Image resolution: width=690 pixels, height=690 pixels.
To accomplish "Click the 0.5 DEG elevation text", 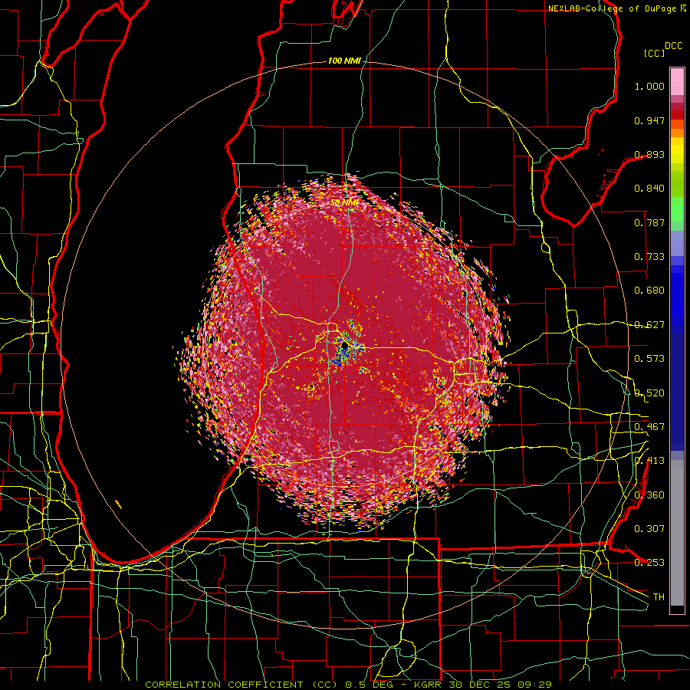I will 368,685.
